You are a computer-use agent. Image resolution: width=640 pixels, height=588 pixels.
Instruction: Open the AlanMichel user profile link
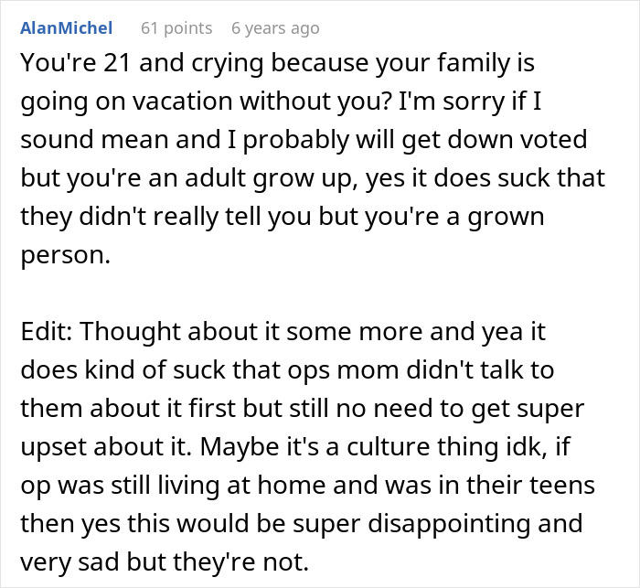click(x=69, y=28)
